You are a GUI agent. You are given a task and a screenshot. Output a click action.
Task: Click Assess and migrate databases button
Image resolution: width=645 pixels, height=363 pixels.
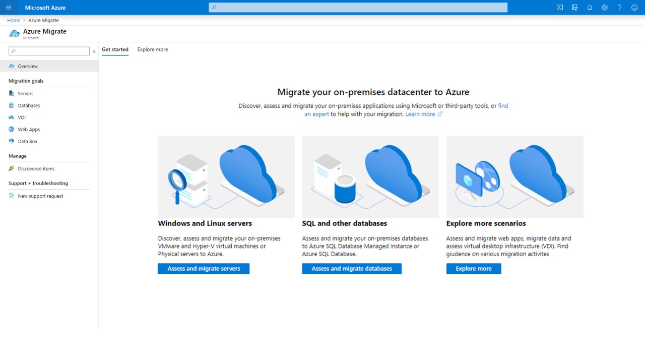352,269
